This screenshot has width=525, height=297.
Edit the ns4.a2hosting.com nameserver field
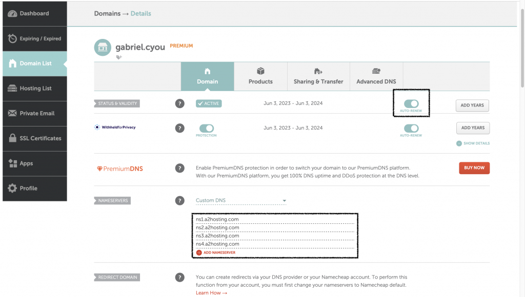point(275,244)
